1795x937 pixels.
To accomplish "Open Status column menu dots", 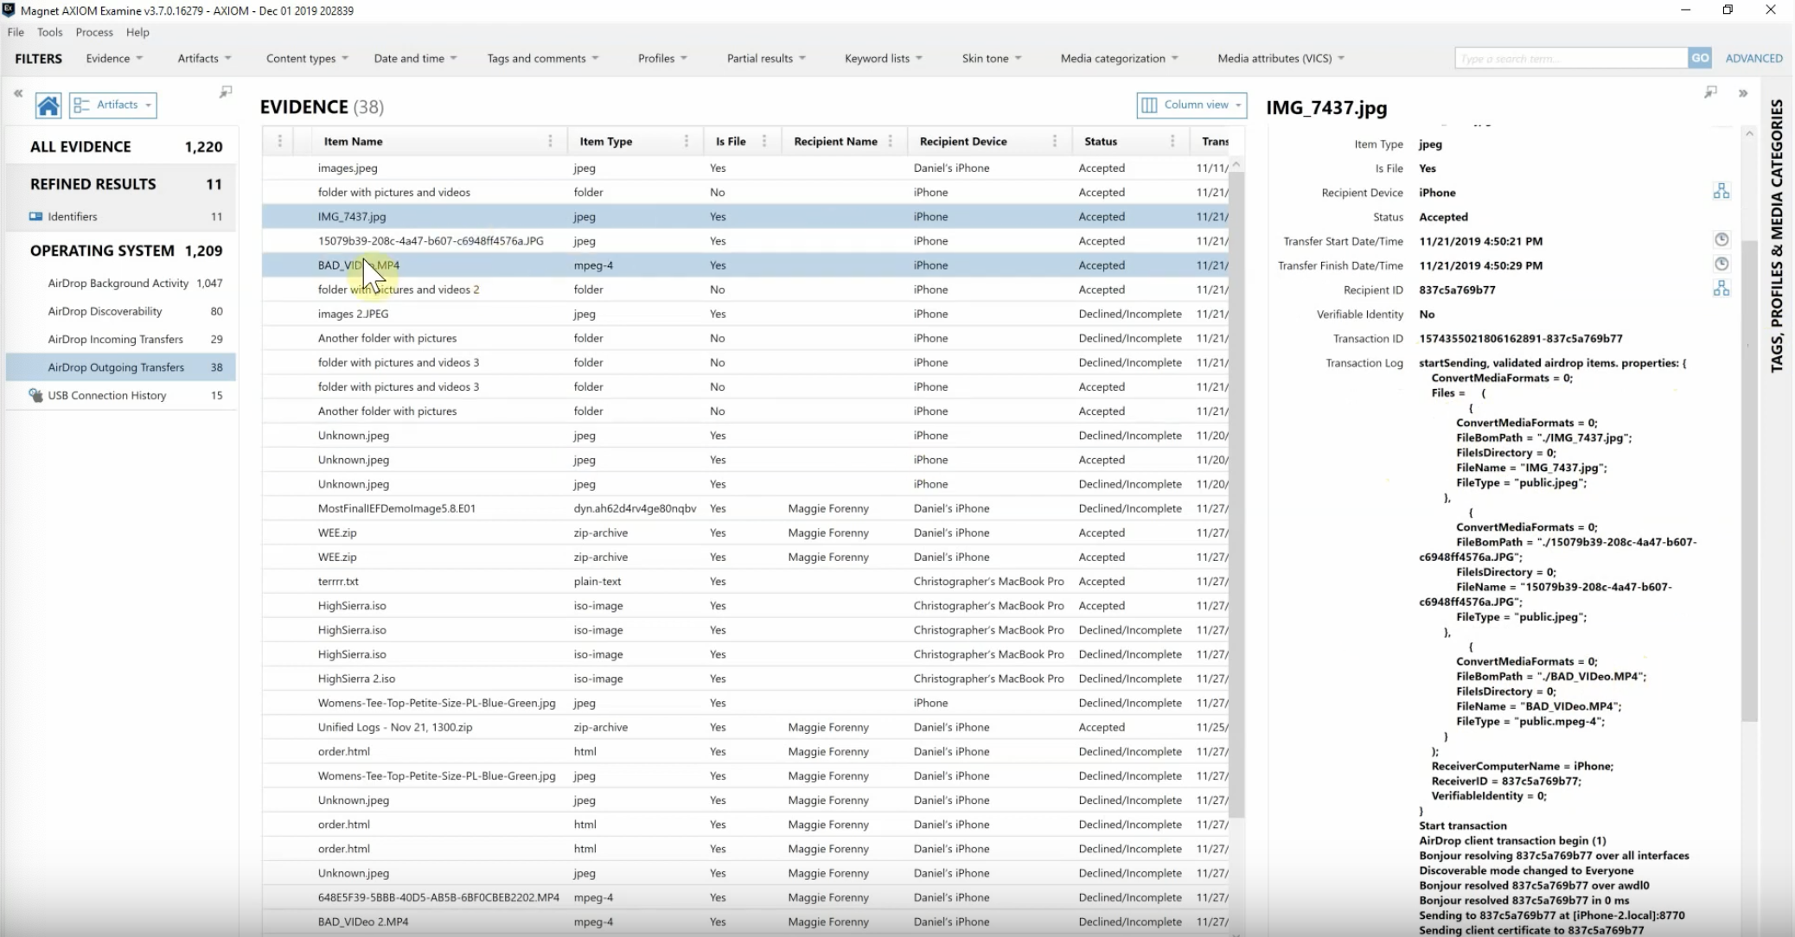I will click(x=1172, y=141).
